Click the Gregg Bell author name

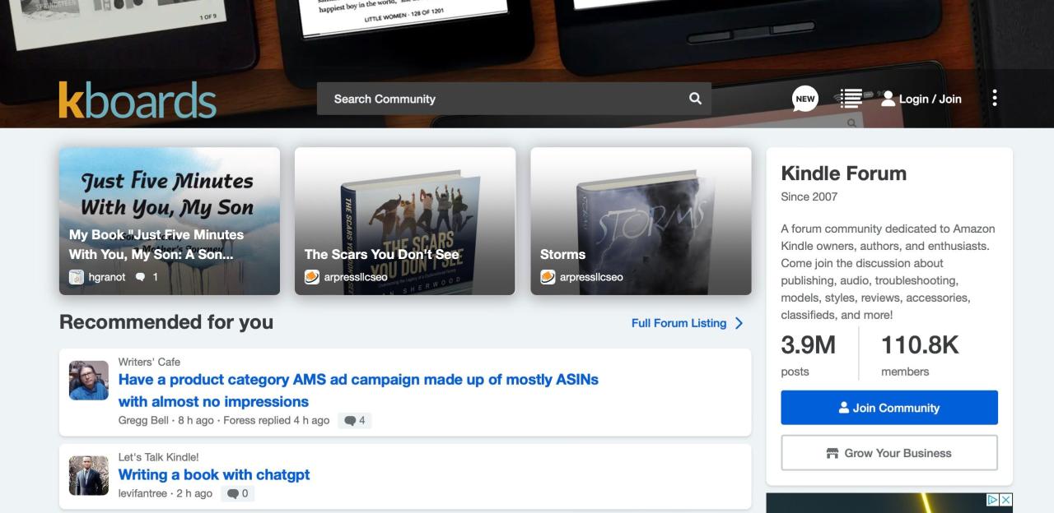(x=143, y=420)
